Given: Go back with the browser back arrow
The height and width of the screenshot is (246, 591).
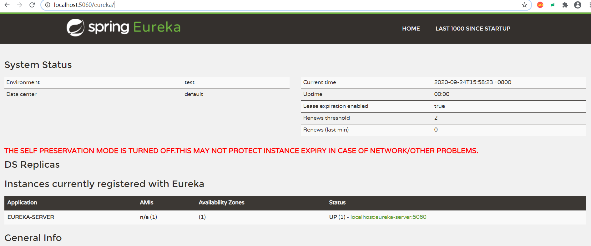Looking at the screenshot, I should (7, 5).
